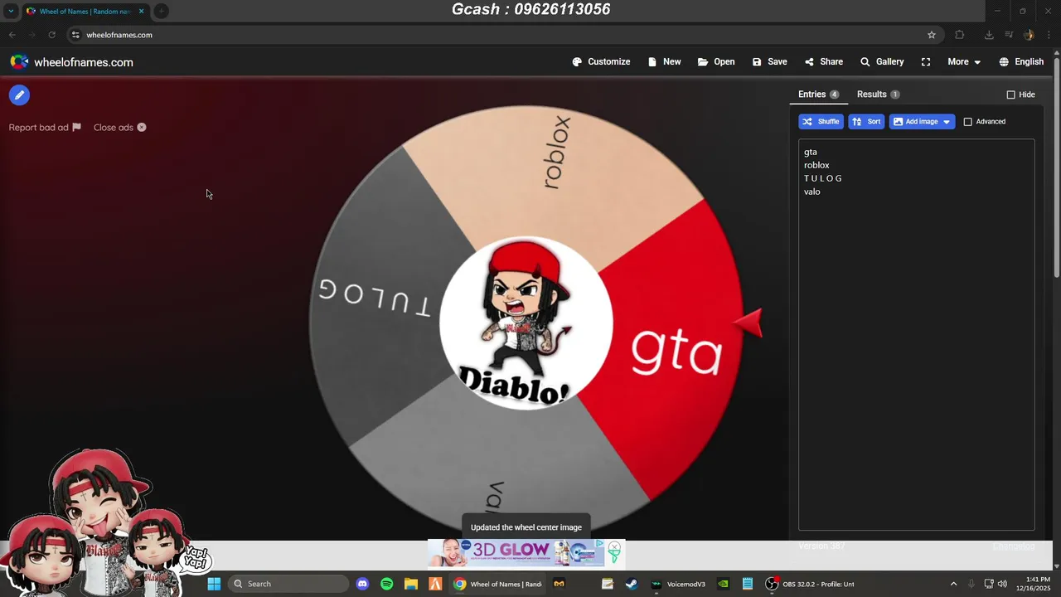
Task: Click the 'gta' entry text
Action: (x=810, y=152)
